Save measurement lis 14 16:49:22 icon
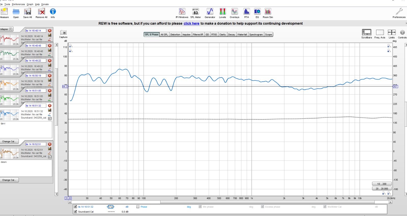 point(50,65)
